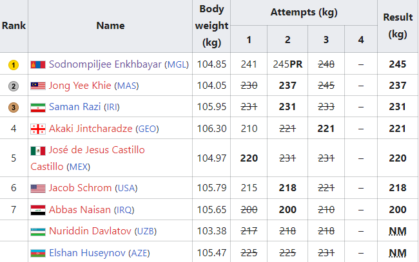Follow the Jong Yee Khie link
Viewport: 419px width, 262px height.
click(x=80, y=86)
